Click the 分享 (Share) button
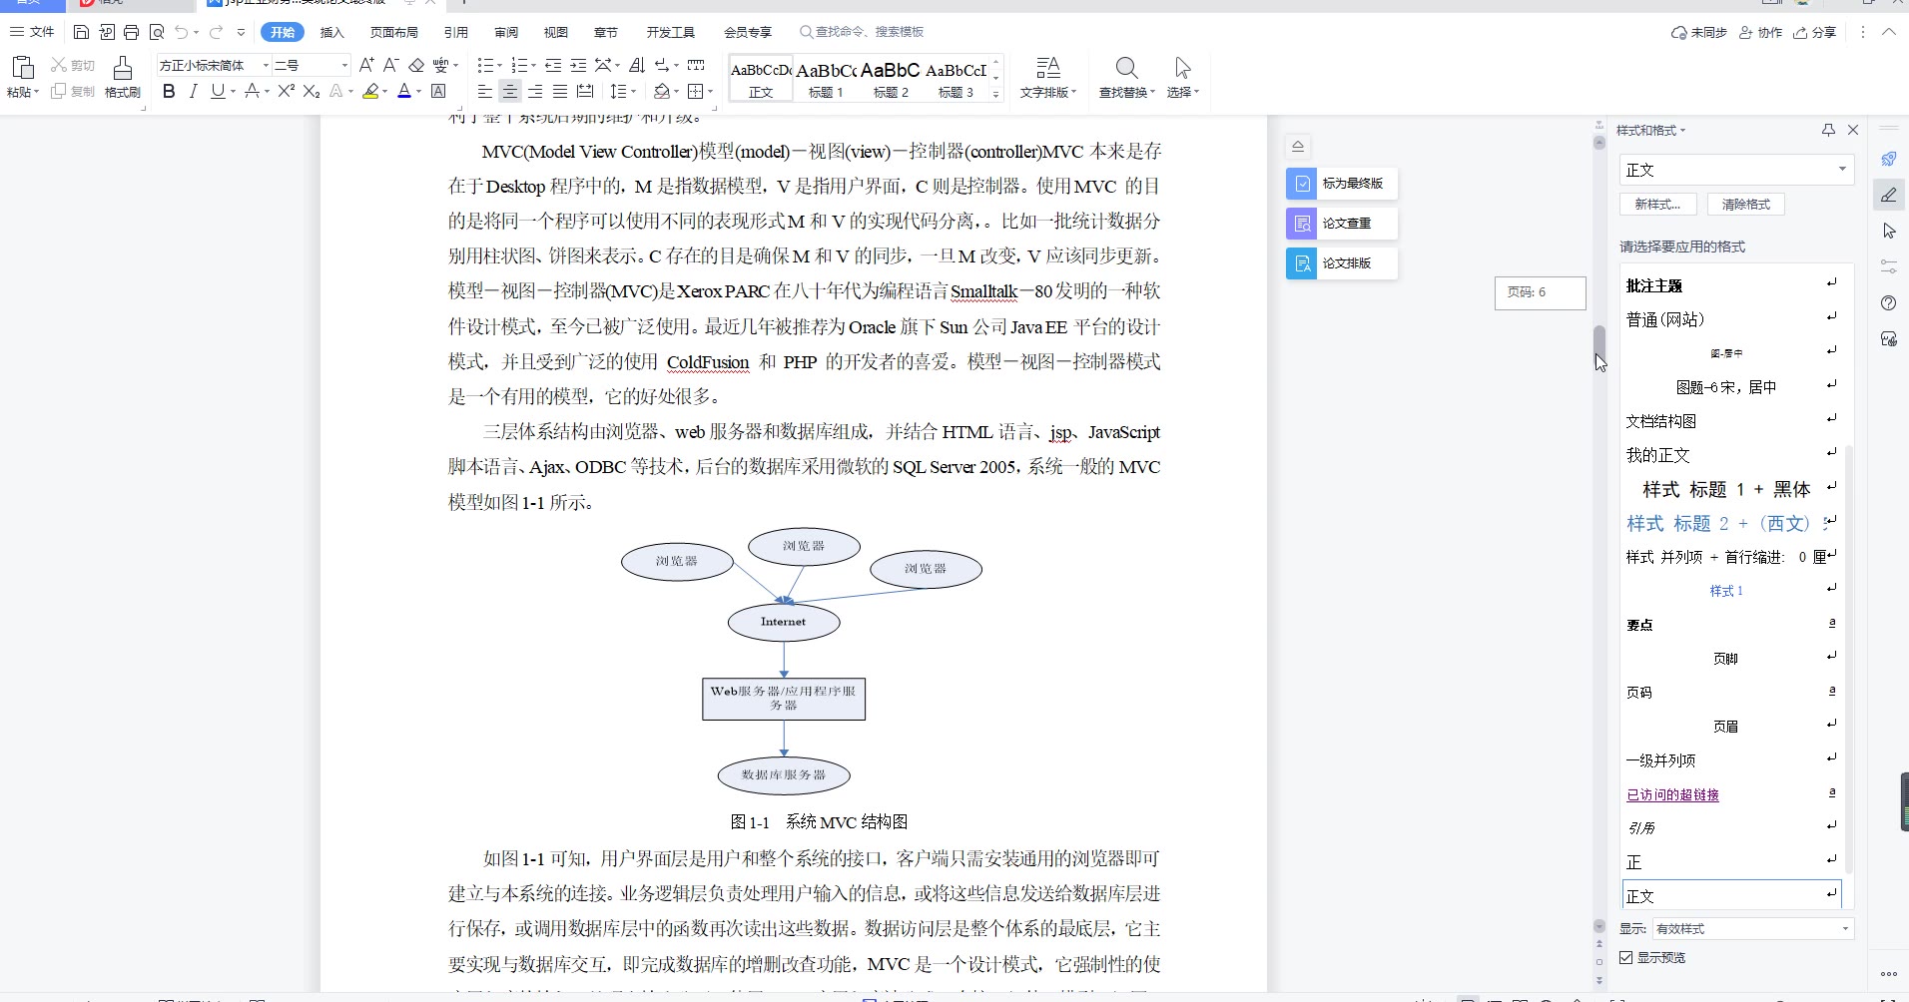Image resolution: width=1909 pixels, height=1002 pixels. click(x=1815, y=32)
